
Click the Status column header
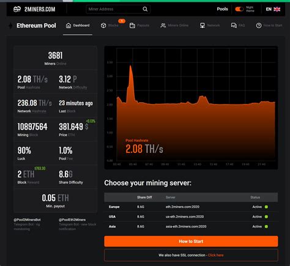[x=255, y=198]
